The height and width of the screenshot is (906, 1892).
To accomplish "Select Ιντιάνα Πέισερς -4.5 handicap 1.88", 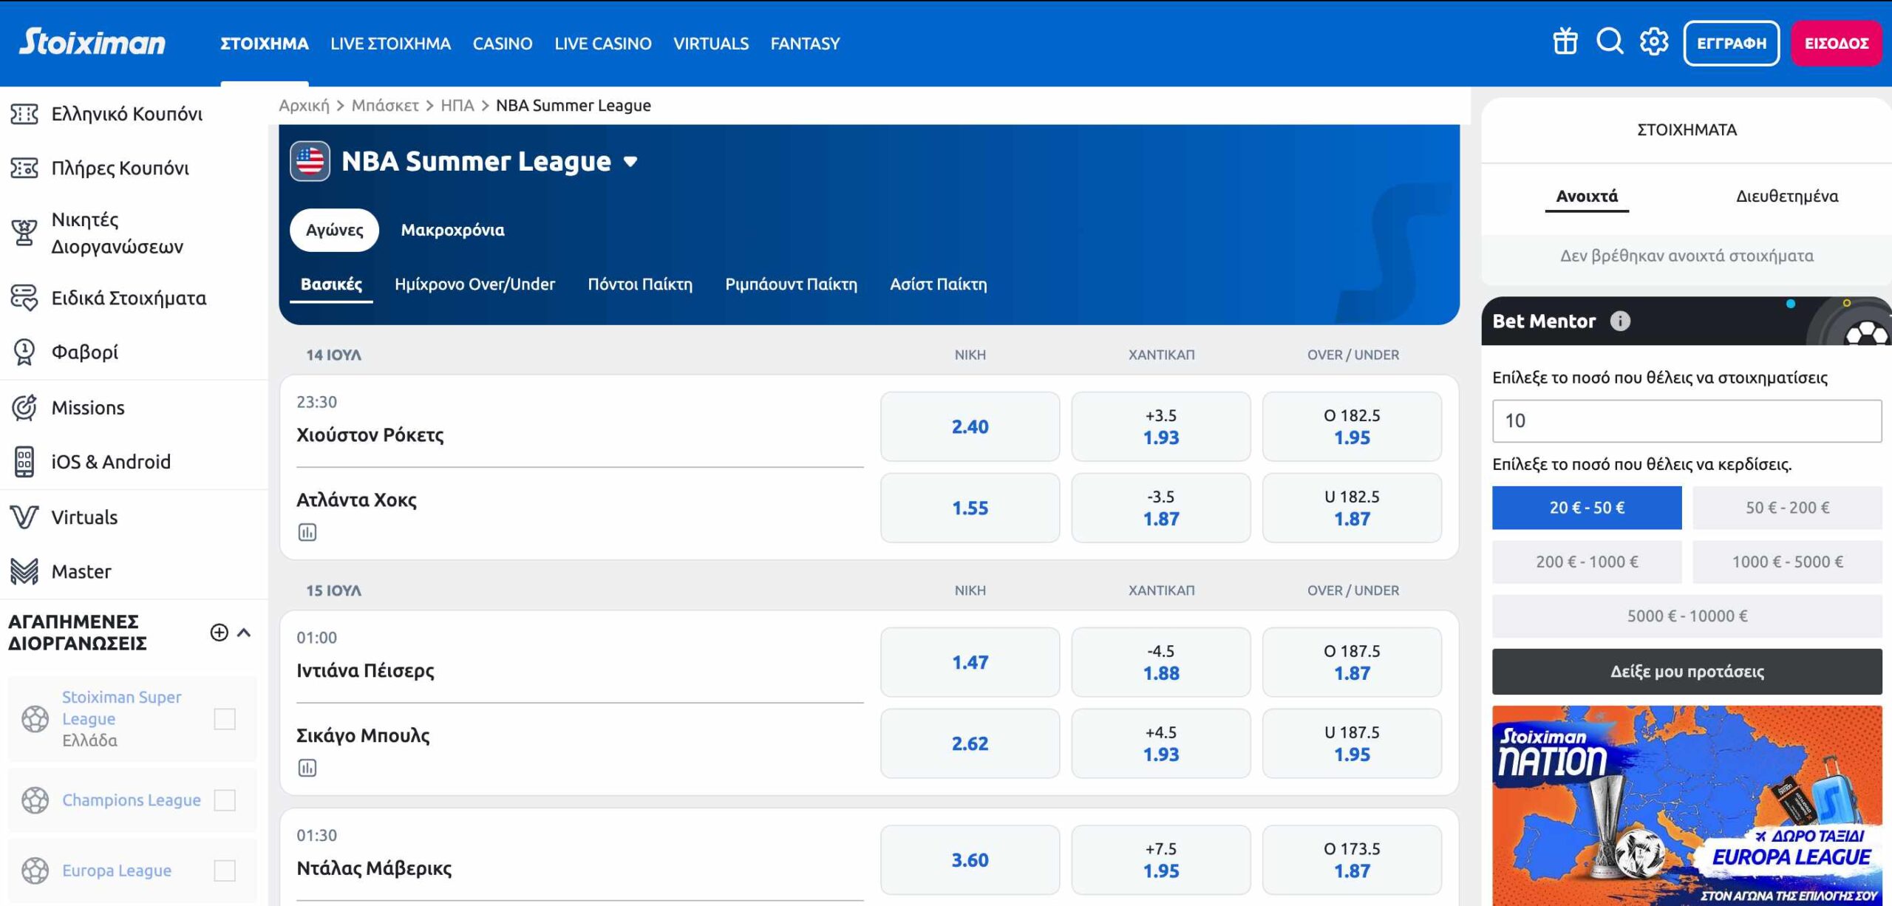I will click(1161, 662).
